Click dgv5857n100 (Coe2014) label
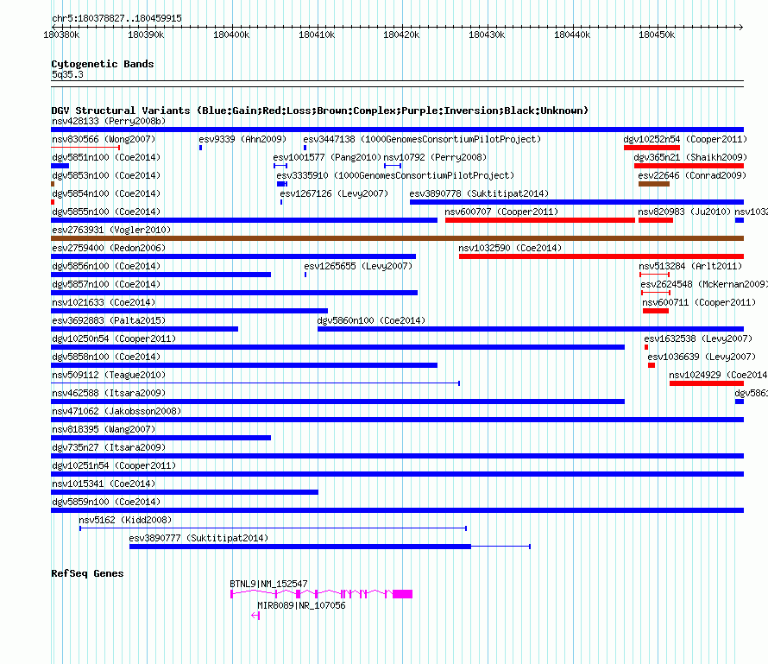768x664 pixels. [x=106, y=284]
